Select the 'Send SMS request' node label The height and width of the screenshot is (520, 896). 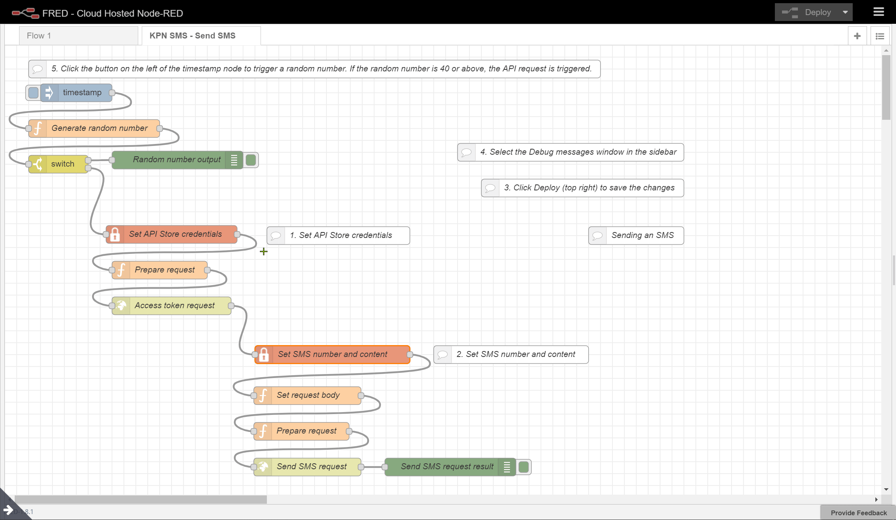312,466
